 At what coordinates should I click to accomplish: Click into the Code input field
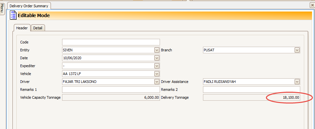pyautogui.click(x=111, y=42)
